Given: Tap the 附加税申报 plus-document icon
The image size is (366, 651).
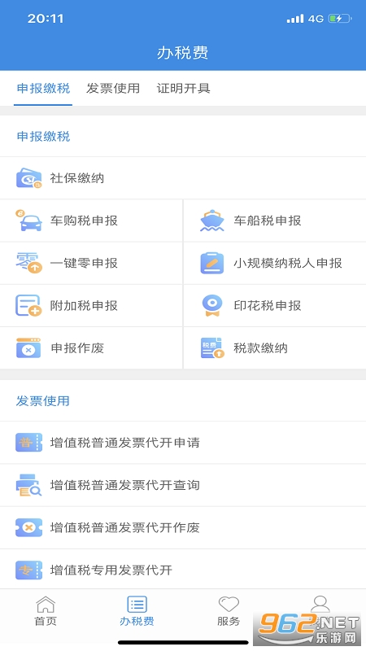Looking at the screenshot, I should click(28, 306).
